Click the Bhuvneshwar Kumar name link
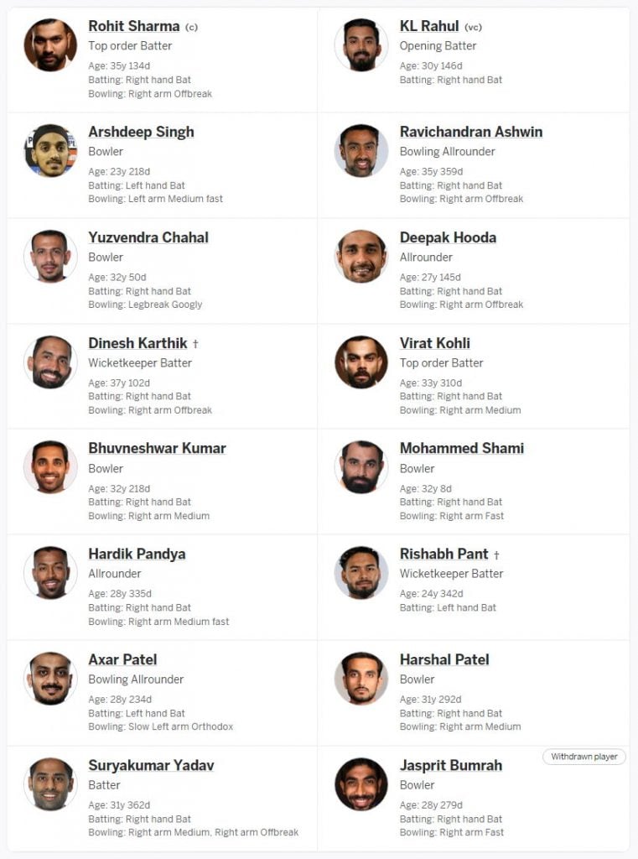This screenshot has width=638, height=859. (157, 448)
